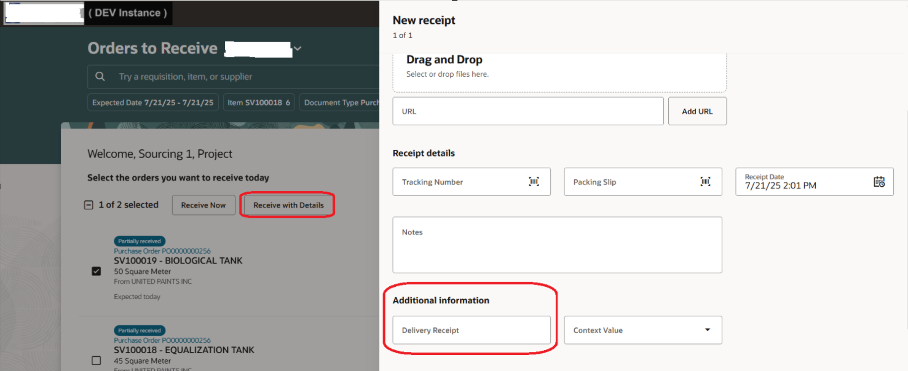
Task: Click the SV100018 - EQUALIZATION TANK title
Action: (184, 350)
